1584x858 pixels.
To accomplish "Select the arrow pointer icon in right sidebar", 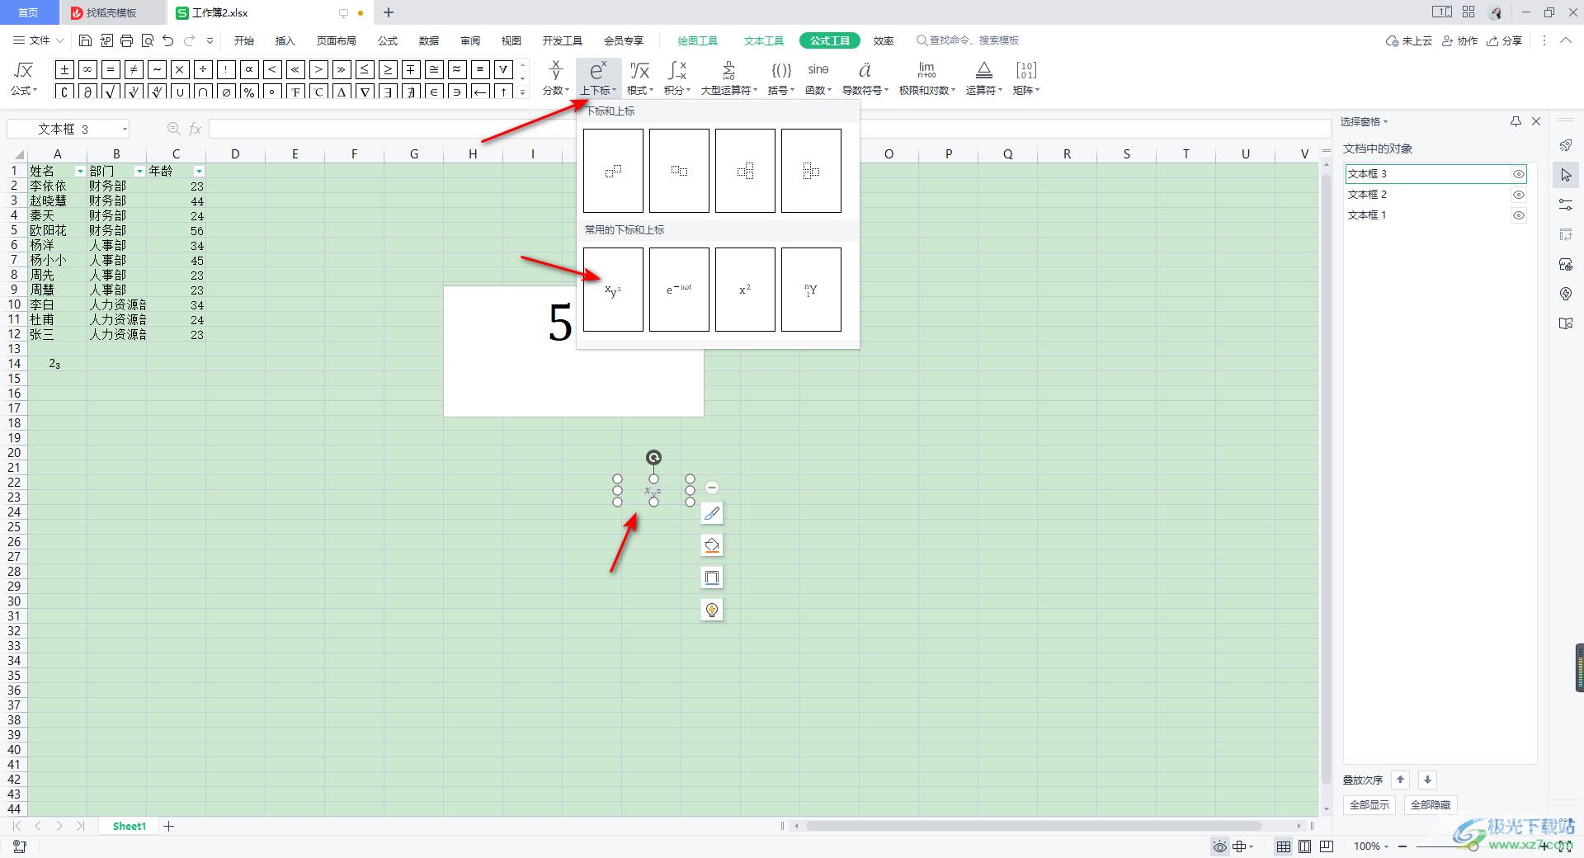I will [1566, 175].
